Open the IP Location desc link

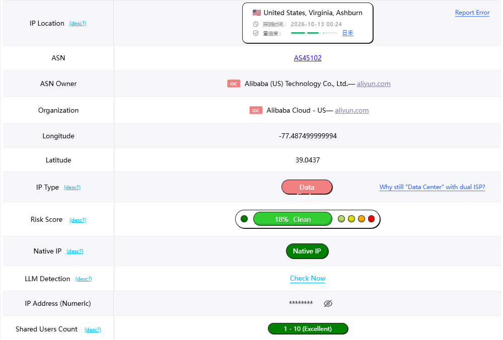pos(78,24)
